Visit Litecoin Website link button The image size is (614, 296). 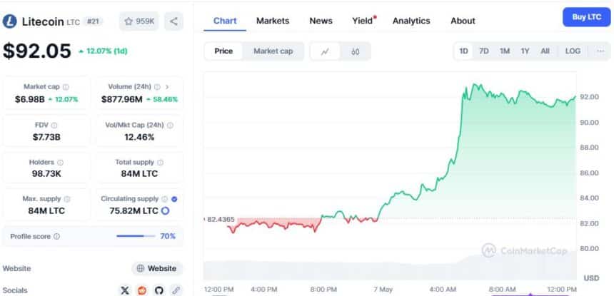pyautogui.click(x=156, y=268)
